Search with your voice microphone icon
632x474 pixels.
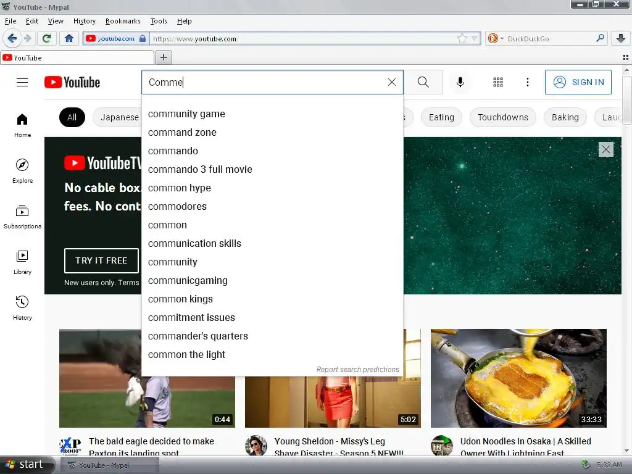460,82
